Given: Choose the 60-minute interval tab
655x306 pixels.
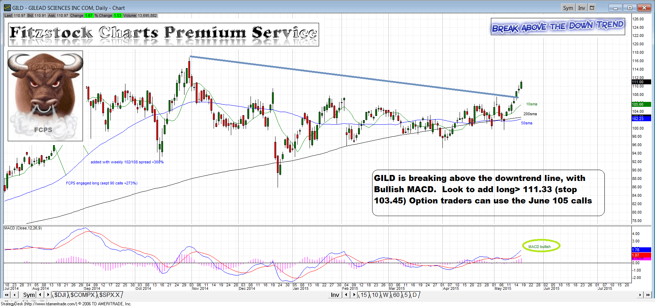Looking at the screenshot, I should 396,295.
